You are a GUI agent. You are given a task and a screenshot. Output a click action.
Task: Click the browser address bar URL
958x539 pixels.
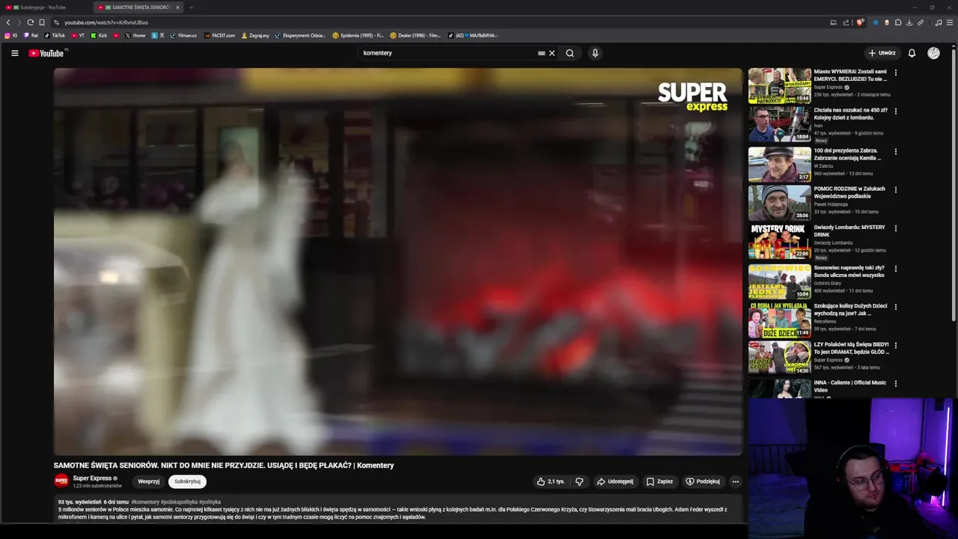(106, 22)
